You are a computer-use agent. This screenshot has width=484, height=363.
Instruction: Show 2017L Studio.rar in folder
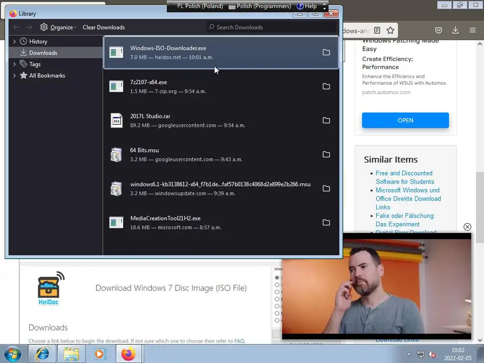point(326,121)
